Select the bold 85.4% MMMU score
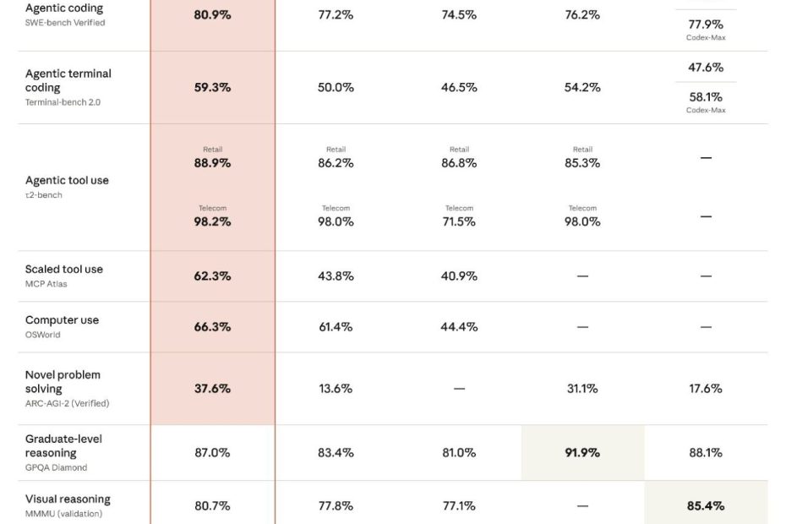The height and width of the screenshot is (524, 786). (706, 505)
